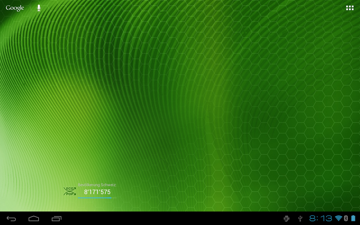Start voice search with microphone icon
This screenshot has width=360, height=225.
[39, 8]
